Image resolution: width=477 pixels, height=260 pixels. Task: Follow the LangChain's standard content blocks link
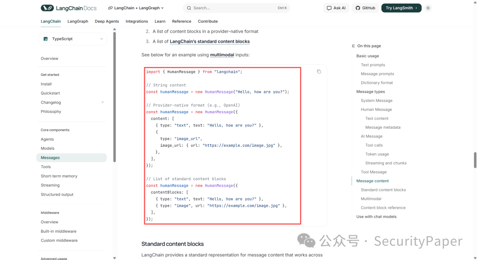[x=210, y=41]
